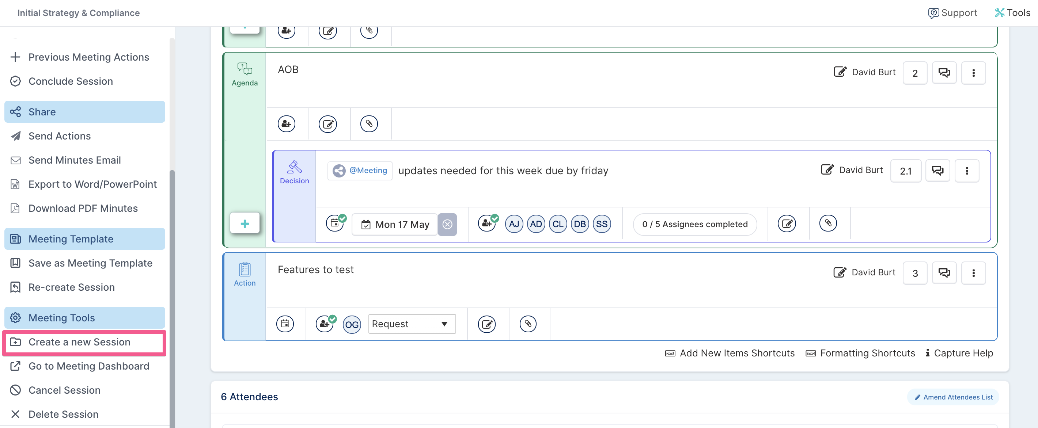Click the Features to test title text
Screen dimensions: 1038x428
[315, 270]
